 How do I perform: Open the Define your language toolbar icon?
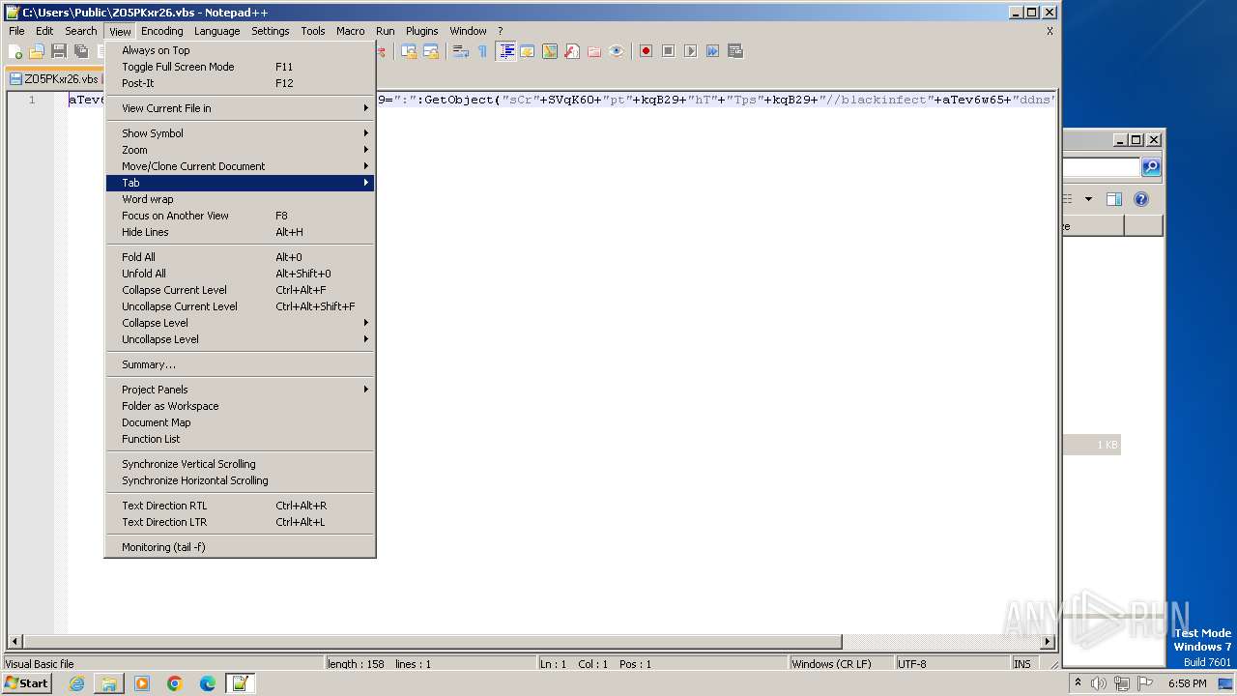528,51
